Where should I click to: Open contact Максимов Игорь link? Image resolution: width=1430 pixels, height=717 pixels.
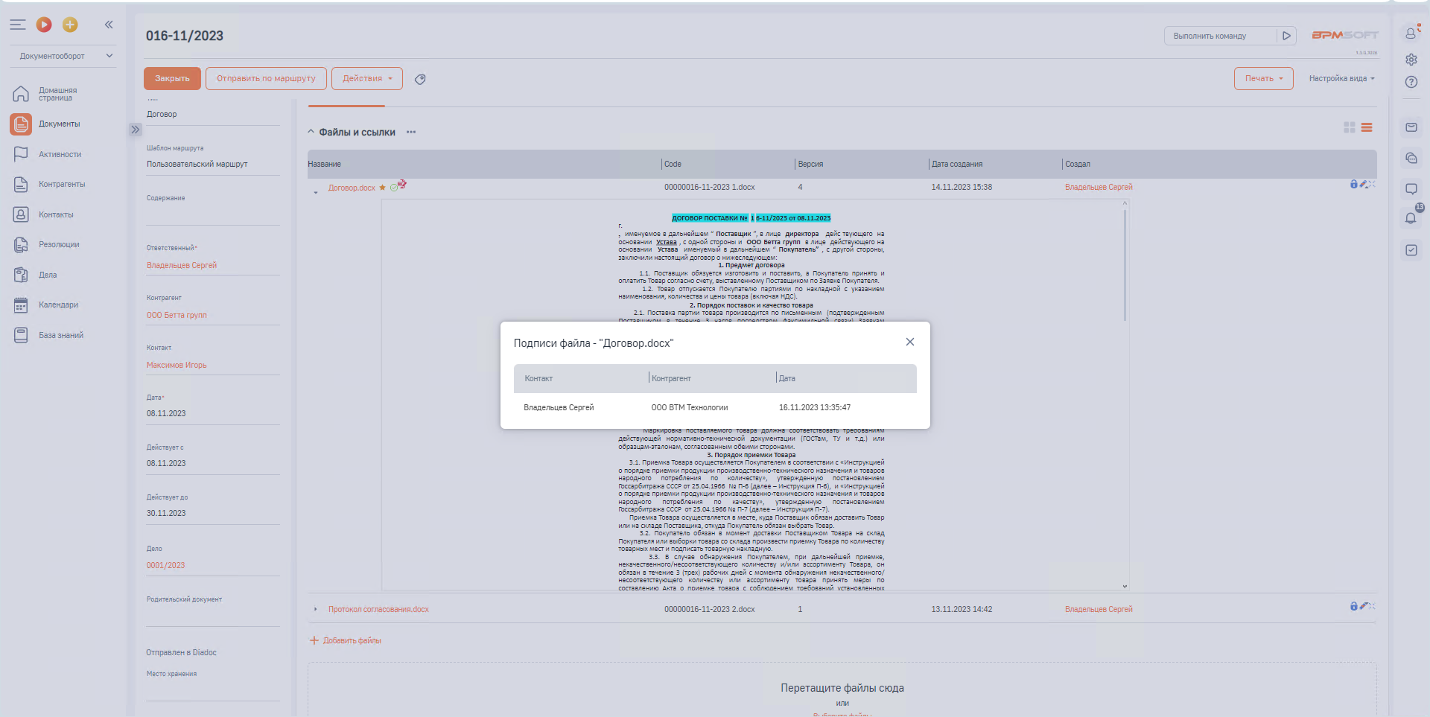pos(177,365)
